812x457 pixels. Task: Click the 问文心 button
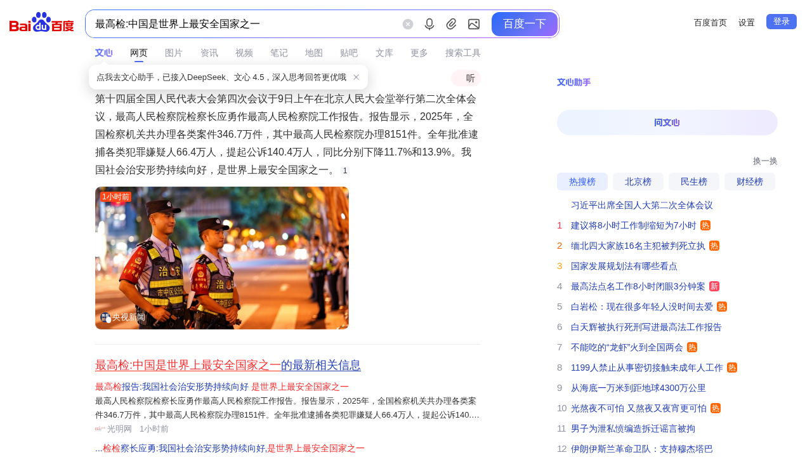tap(667, 123)
